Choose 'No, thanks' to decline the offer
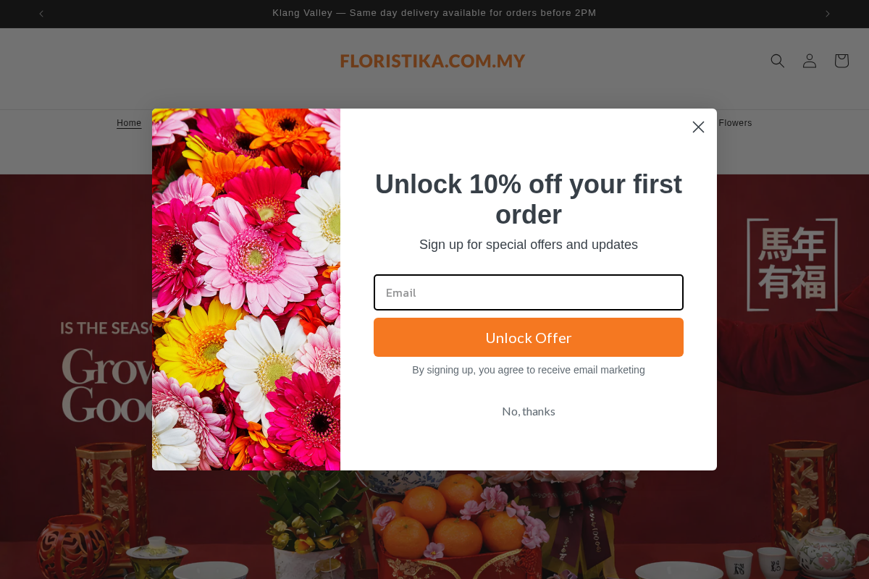The width and height of the screenshot is (869, 579). pyautogui.click(x=528, y=411)
